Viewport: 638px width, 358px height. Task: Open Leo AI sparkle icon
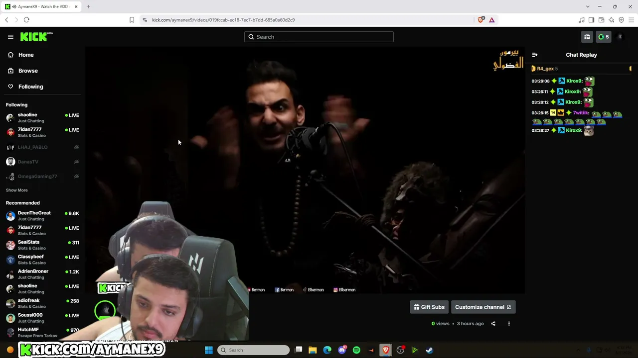pyautogui.click(x=611, y=20)
